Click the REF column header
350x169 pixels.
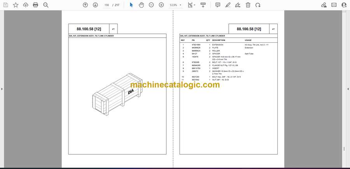tap(183, 40)
